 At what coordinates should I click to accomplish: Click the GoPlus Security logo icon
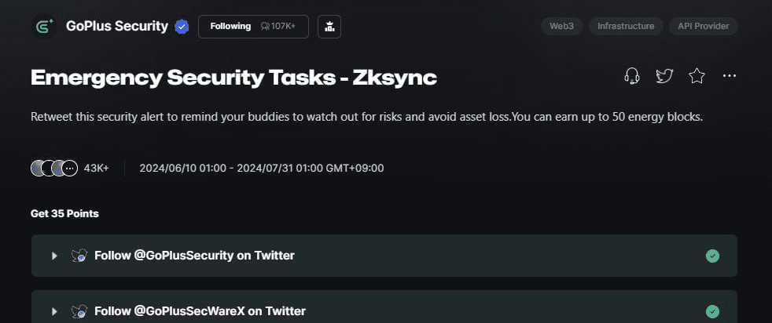[x=43, y=27]
